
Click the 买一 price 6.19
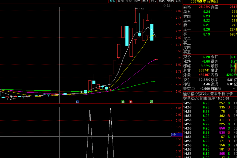pos(206,35)
